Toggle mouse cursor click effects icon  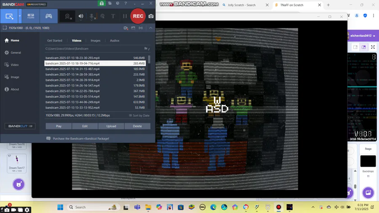[x=102, y=16]
